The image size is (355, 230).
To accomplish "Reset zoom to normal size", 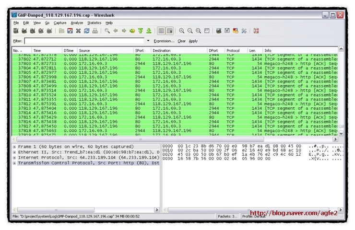I will [198, 31].
